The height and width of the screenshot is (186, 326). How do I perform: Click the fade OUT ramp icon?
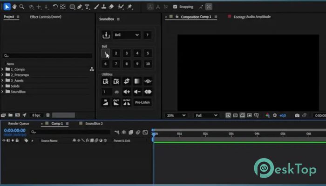point(116,102)
